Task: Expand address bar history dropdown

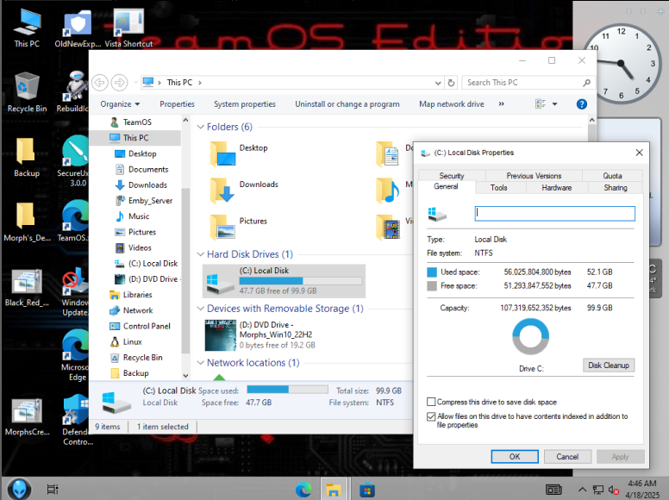Action: (438, 83)
